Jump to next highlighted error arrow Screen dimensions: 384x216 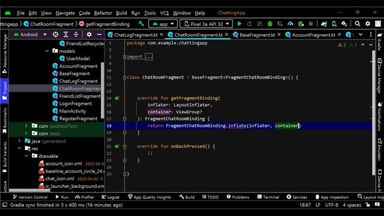point(371,45)
